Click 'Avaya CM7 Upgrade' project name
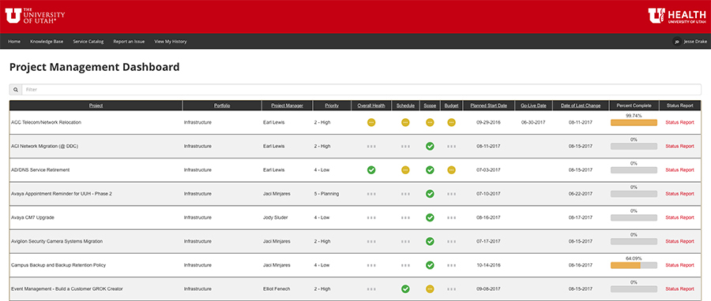 pos(32,217)
